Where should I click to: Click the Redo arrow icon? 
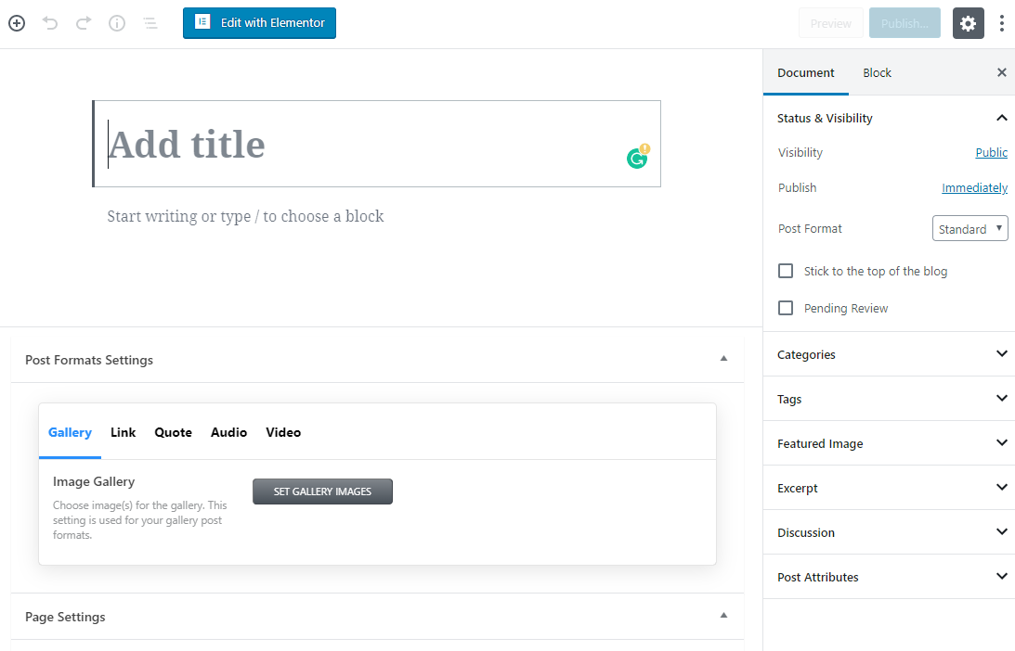coord(84,23)
